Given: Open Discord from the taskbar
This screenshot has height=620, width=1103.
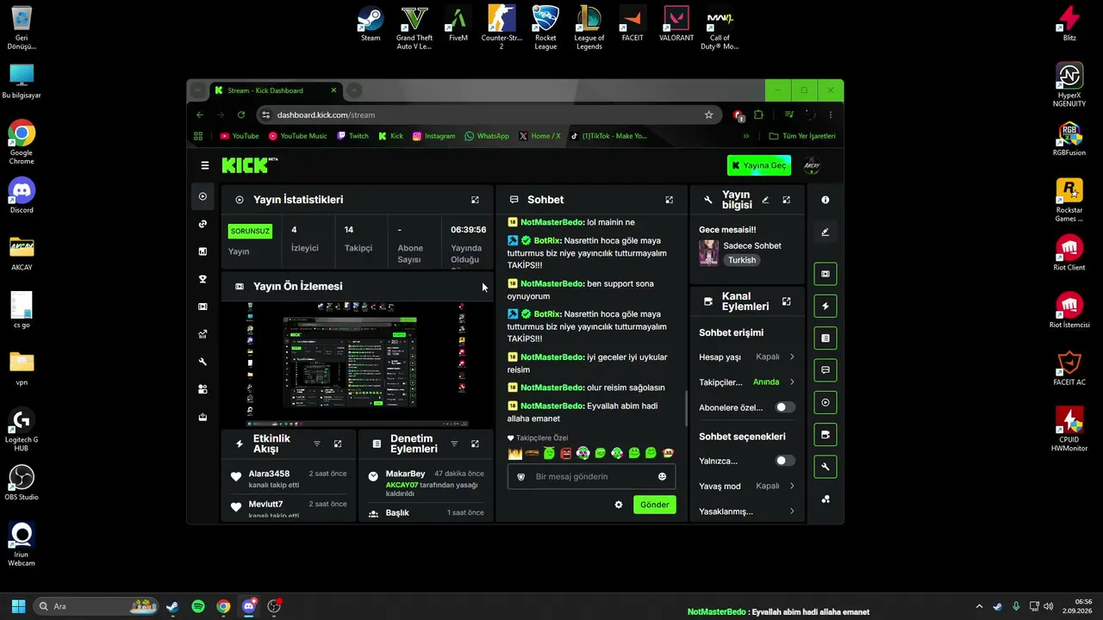Looking at the screenshot, I should [249, 606].
